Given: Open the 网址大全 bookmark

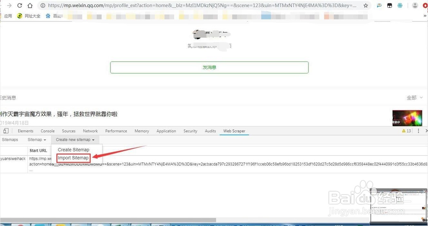Looking at the screenshot, I should pos(29,16).
